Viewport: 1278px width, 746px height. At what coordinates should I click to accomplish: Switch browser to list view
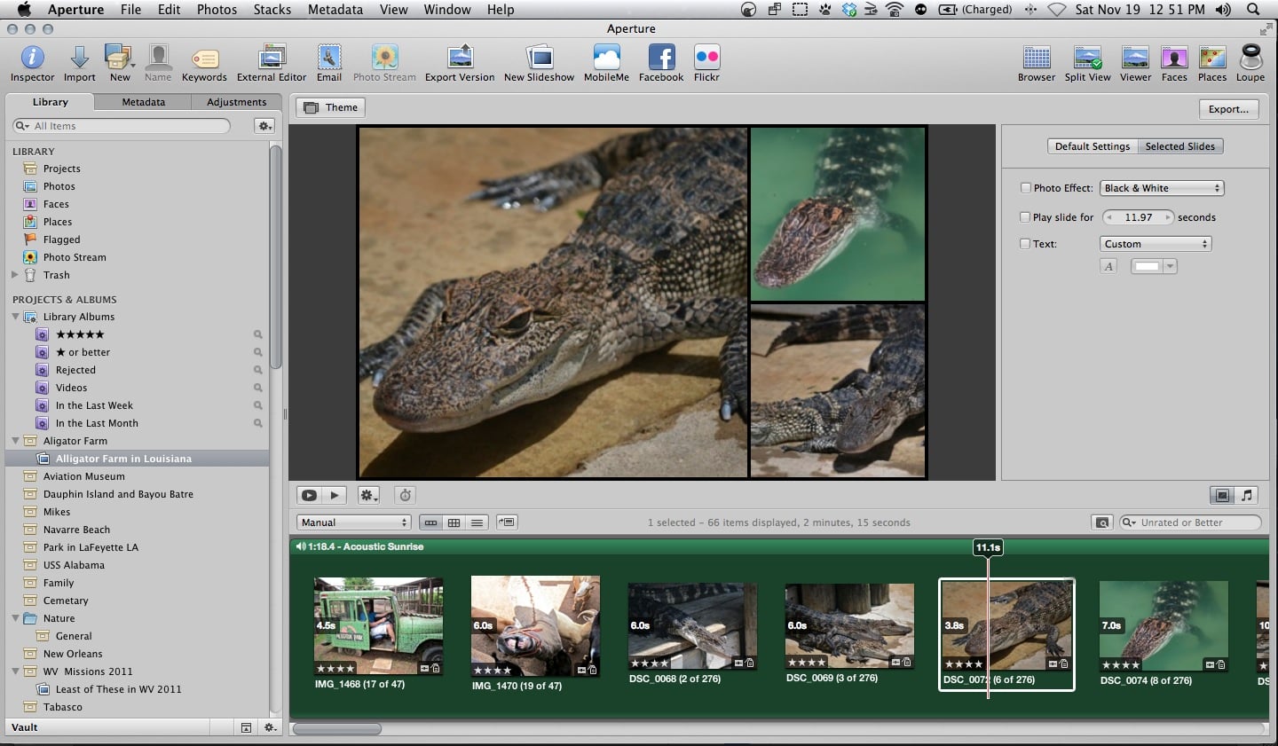477,522
